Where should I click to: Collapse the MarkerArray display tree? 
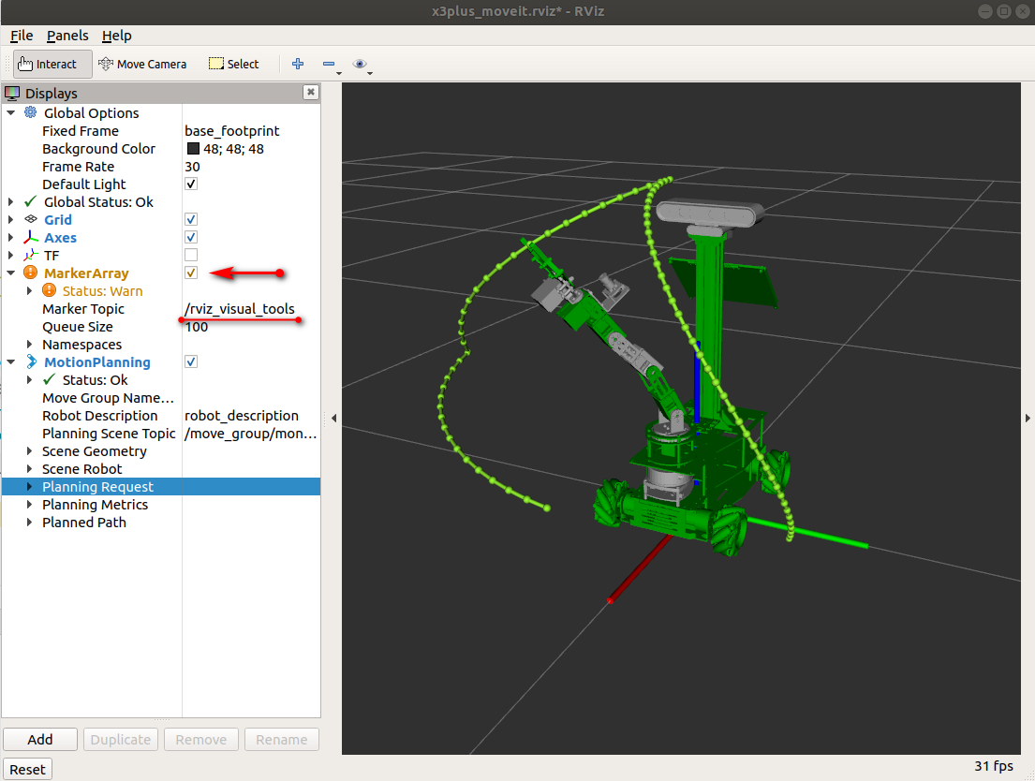click(x=10, y=273)
